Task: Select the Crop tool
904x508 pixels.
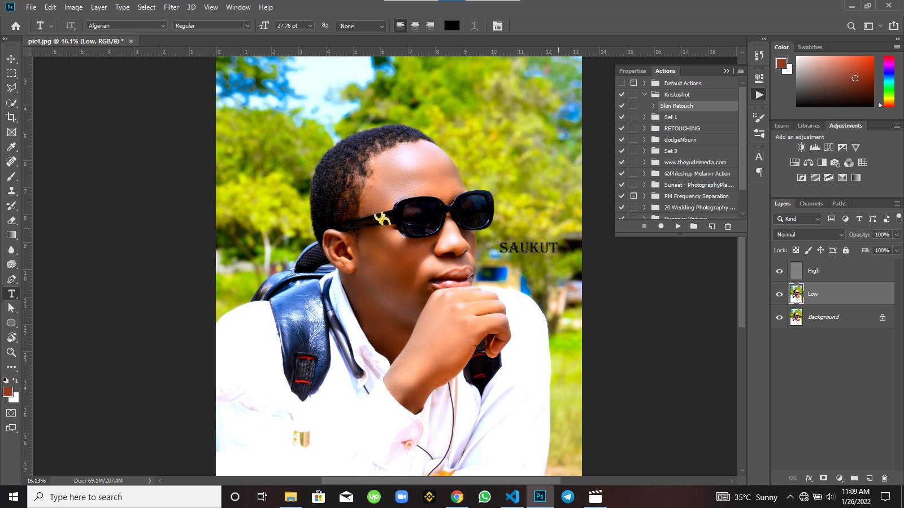Action: pos(11,117)
